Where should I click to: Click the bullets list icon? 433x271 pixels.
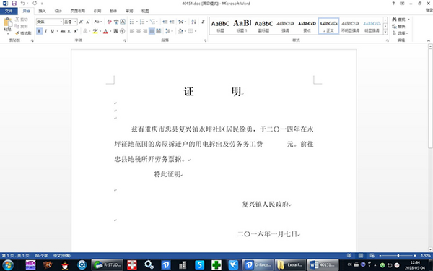(132, 22)
